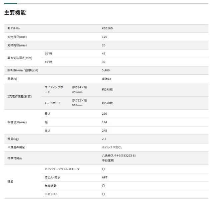Click the 刃物内径(mm) value 20
The height and width of the screenshot is (202, 213).
coord(104,45)
